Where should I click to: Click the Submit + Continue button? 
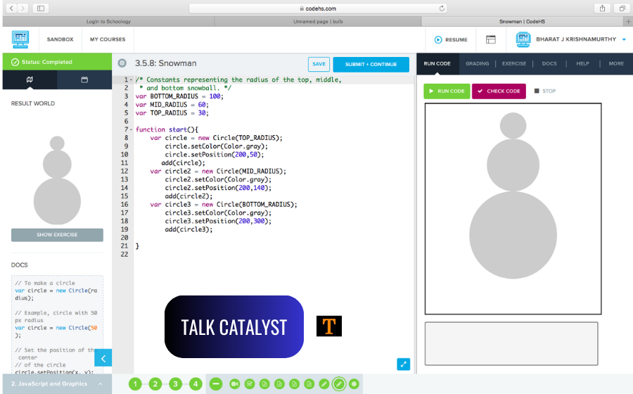(371, 64)
